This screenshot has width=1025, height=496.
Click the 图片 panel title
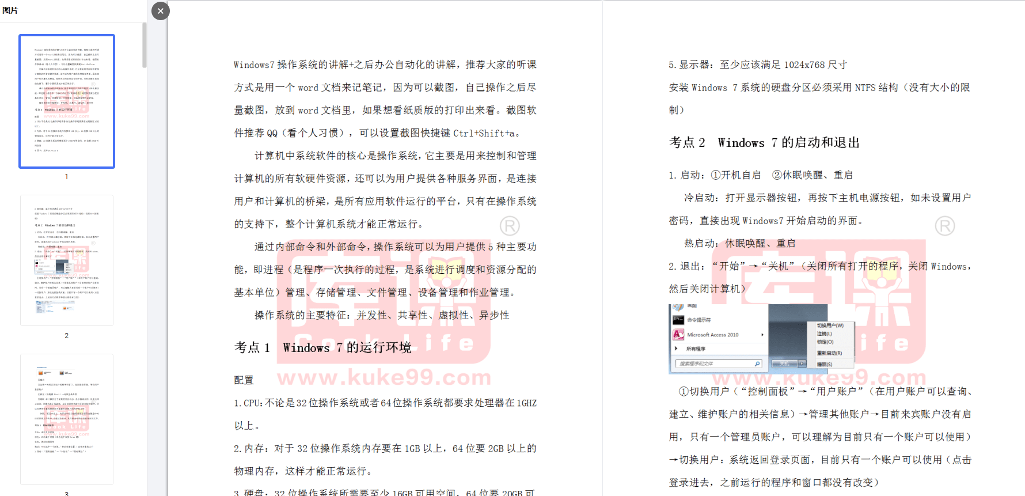(10, 10)
